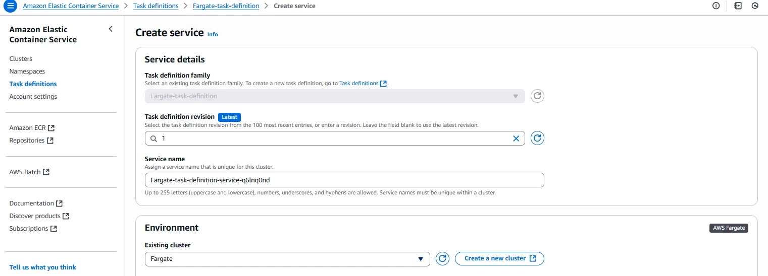Click the Service name input field
This screenshot has width=768, height=276.
pyautogui.click(x=344, y=180)
